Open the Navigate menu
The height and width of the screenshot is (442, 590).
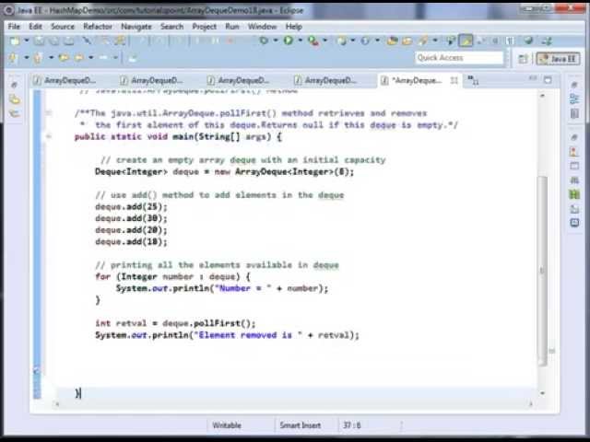[x=136, y=27]
